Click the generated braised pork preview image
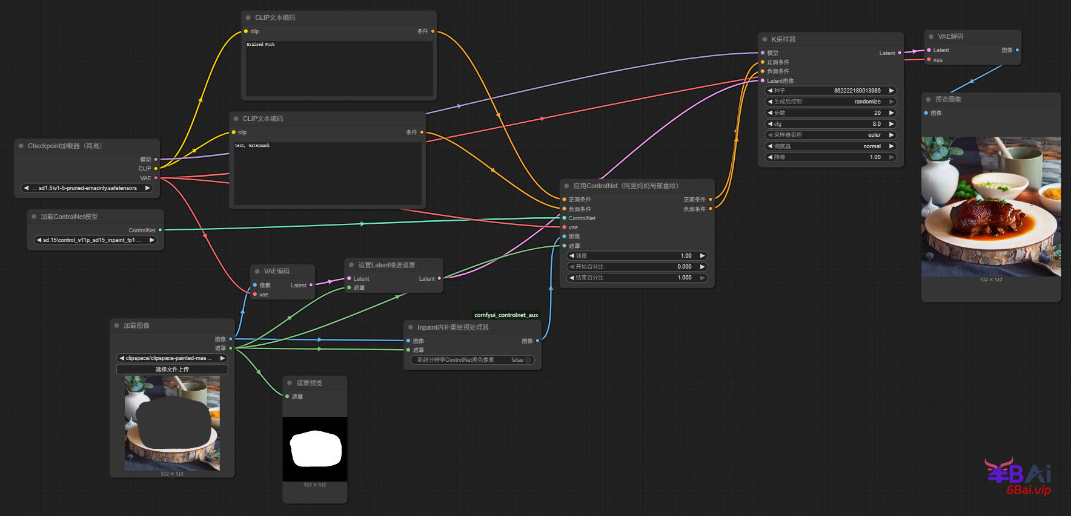Screen dimensions: 1071x516 click(x=990, y=207)
